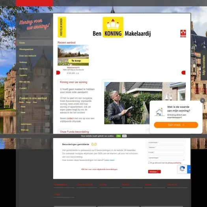This screenshot has height=207, width=207.
Task: Click the Recent aanbod heading
Action: (x=67, y=43)
